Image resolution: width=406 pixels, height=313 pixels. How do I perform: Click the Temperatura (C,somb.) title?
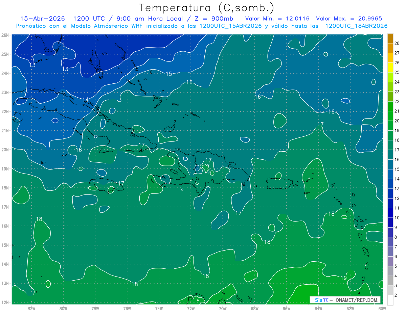(207, 8)
